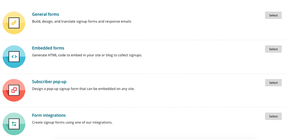The width and height of the screenshot is (288, 140).
Task: Click the green Form integrations circle icon
Action: (x=14, y=124)
